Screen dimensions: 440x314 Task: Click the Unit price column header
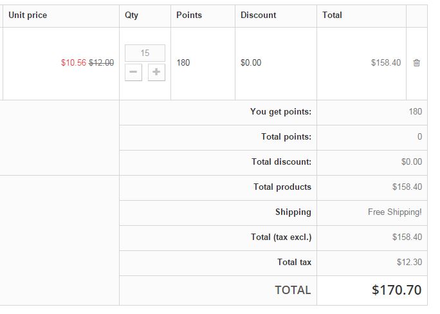point(28,15)
